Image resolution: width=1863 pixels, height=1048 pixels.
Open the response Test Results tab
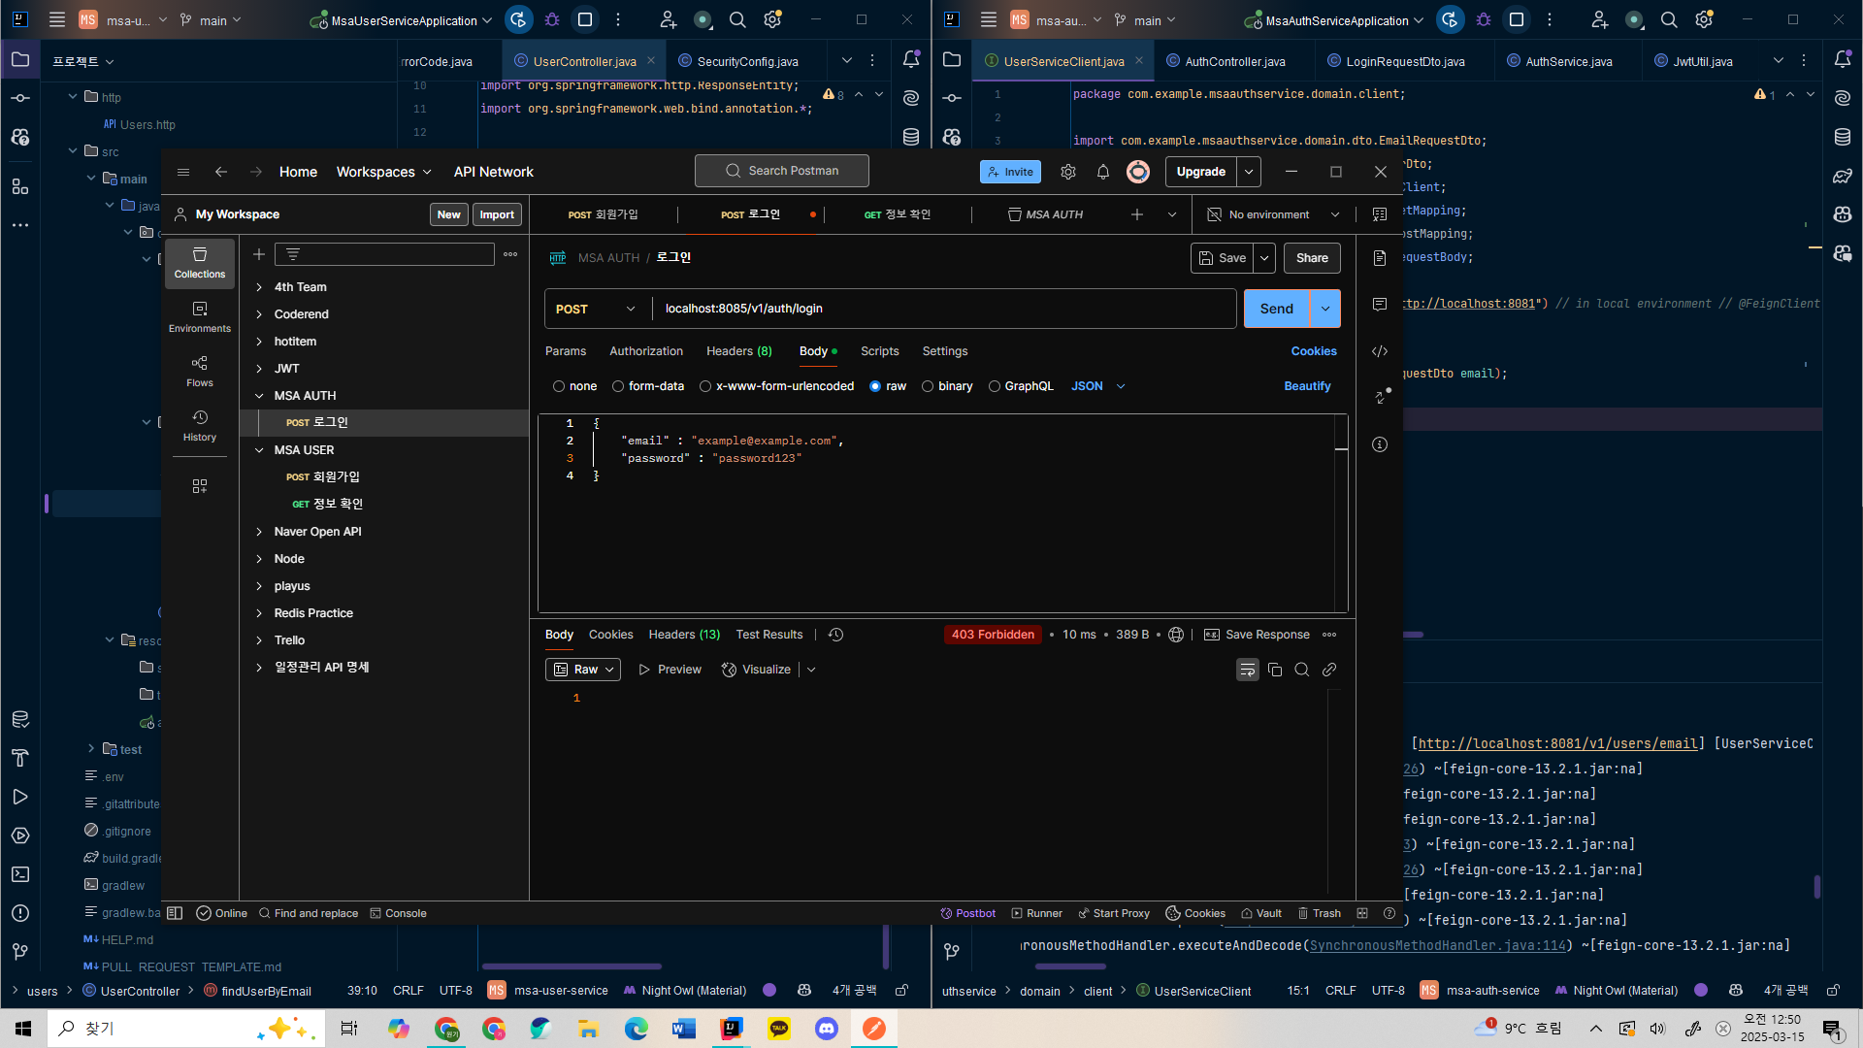(x=768, y=635)
